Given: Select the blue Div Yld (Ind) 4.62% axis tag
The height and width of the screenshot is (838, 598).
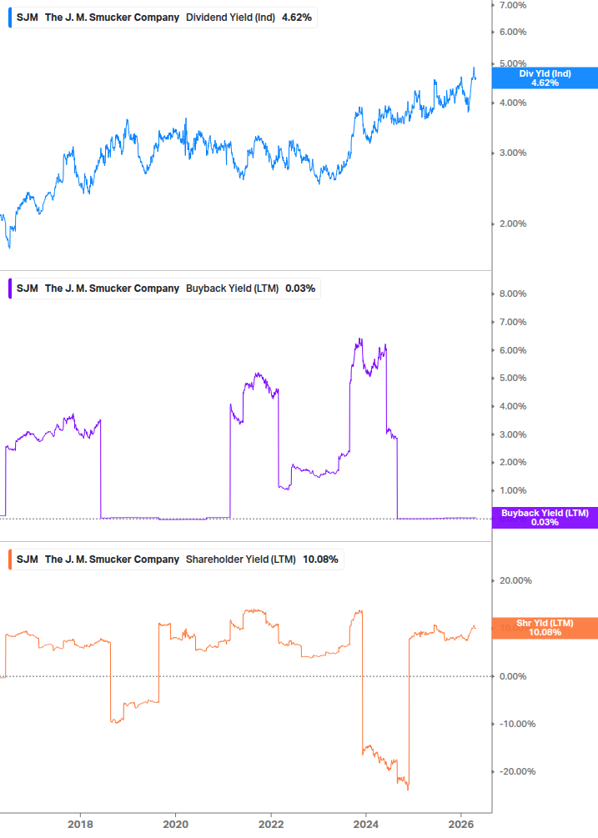Looking at the screenshot, I should pos(545,78).
